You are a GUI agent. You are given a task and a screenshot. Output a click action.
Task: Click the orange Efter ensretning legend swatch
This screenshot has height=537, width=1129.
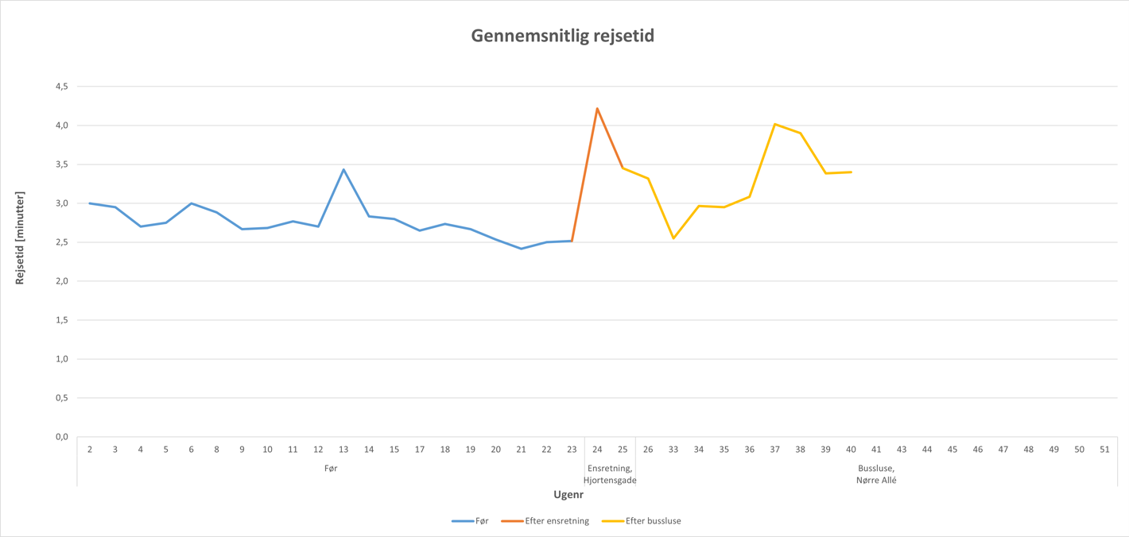tap(512, 521)
